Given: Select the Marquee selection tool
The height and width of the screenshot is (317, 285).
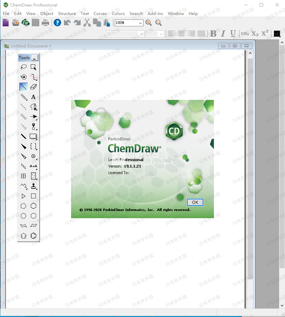Looking at the screenshot, I should click(x=33, y=67).
